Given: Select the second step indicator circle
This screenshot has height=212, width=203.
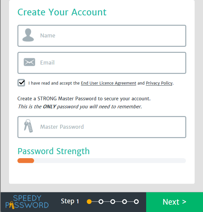Looking at the screenshot, I should tap(101, 201).
